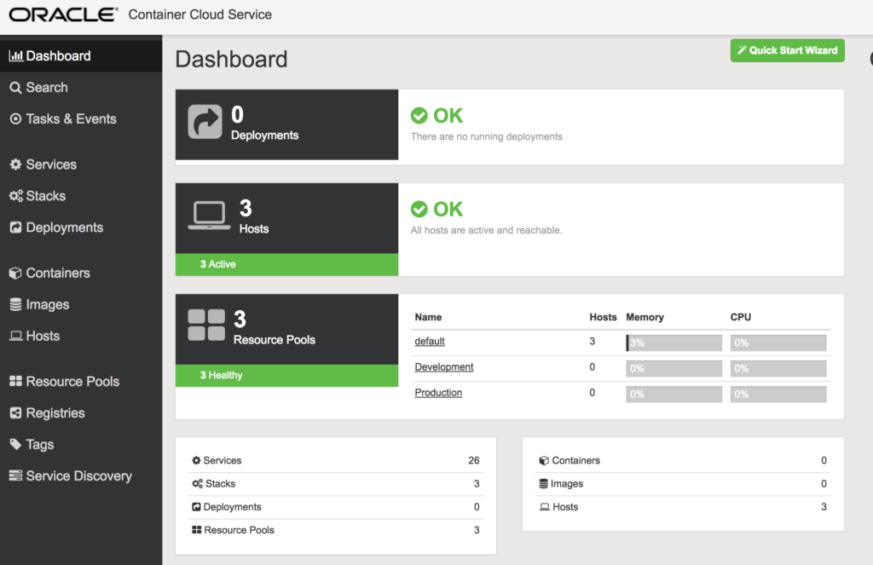Click the Images icon in summary table
The height and width of the screenshot is (565, 873).
[543, 484]
